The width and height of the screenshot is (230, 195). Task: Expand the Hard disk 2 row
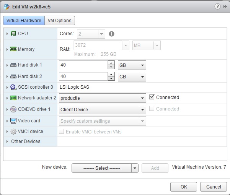click(7, 76)
